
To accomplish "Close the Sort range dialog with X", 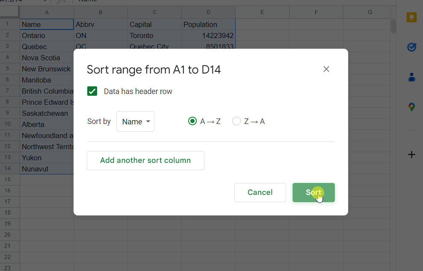I will pyautogui.click(x=326, y=69).
